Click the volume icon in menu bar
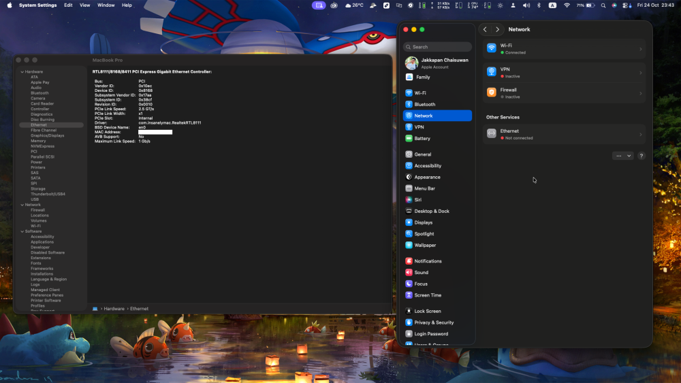The height and width of the screenshot is (383, 681). pyautogui.click(x=526, y=5)
